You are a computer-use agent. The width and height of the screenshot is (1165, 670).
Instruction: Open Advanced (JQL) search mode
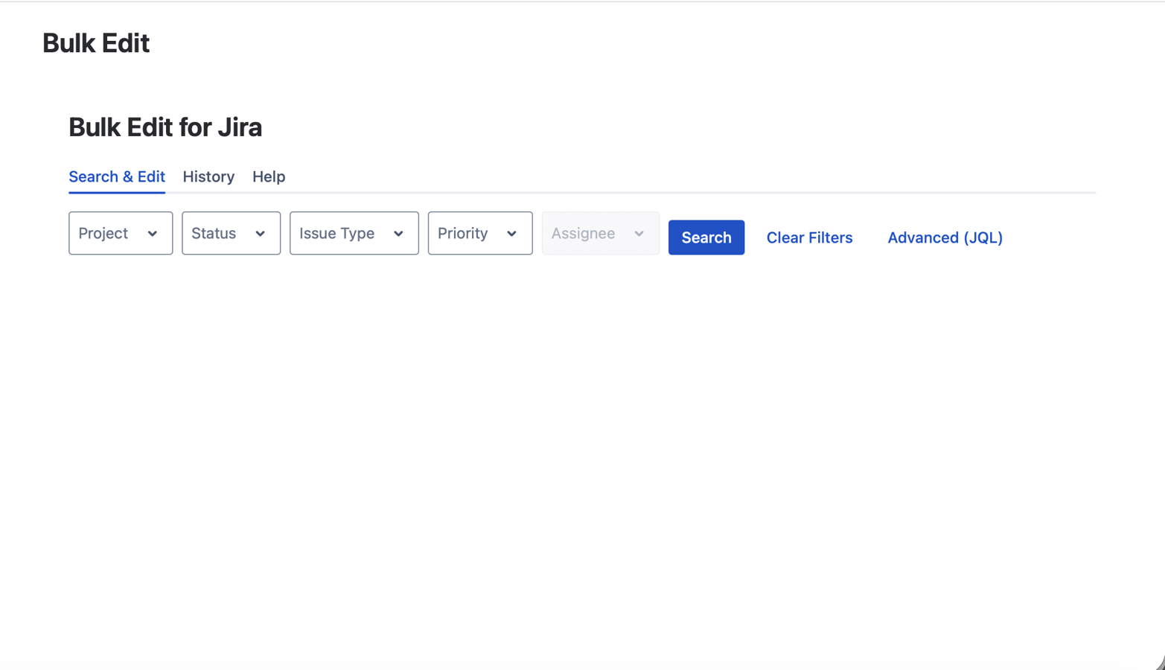click(x=945, y=237)
